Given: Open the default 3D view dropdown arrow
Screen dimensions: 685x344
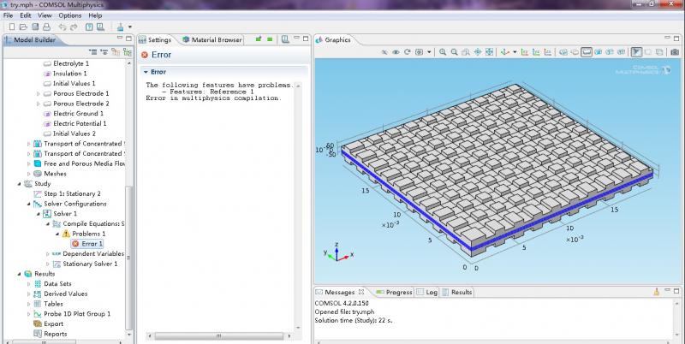Looking at the screenshot, I should click(515, 52).
